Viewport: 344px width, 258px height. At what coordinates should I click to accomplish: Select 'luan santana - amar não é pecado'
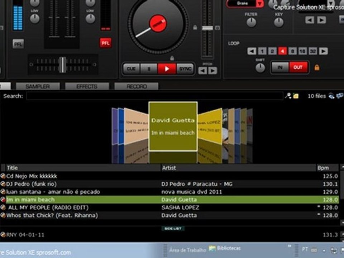coord(169,192)
